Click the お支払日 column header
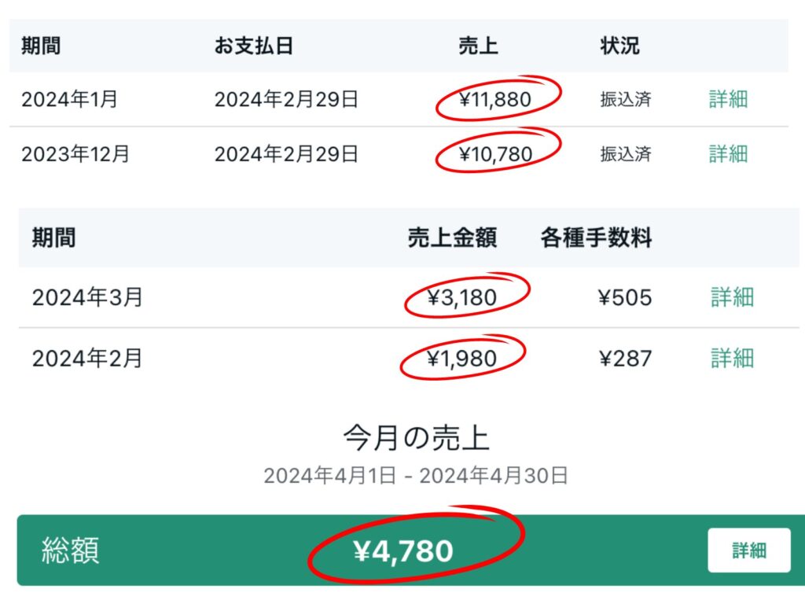 click(x=254, y=46)
